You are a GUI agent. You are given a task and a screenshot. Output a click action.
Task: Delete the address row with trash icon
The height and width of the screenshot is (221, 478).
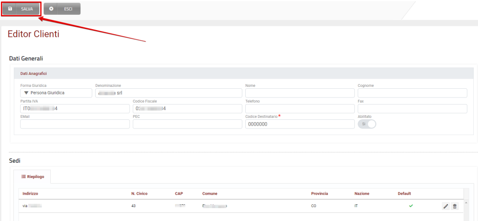pyautogui.click(x=455, y=206)
